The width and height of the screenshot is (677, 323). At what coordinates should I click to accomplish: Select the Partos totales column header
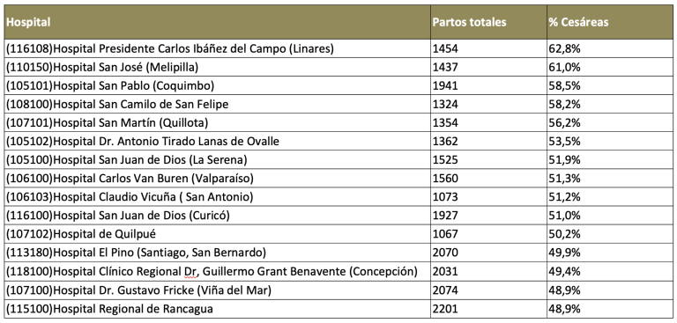488,22
